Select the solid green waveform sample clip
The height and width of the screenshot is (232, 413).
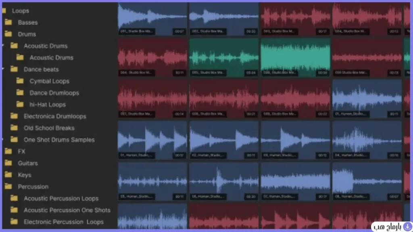click(295, 58)
